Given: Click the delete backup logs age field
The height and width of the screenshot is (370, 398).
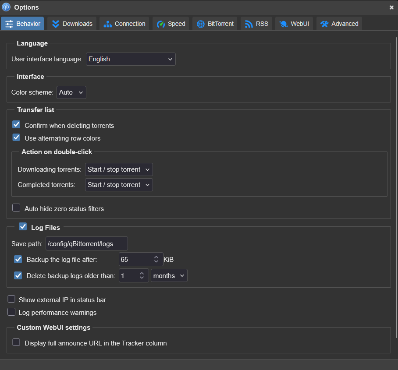Looking at the screenshot, I should pos(134,276).
